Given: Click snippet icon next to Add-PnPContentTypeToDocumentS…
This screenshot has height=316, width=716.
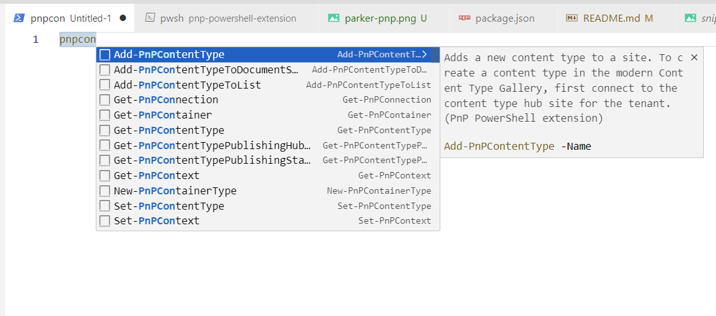Looking at the screenshot, I should click(105, 70).
